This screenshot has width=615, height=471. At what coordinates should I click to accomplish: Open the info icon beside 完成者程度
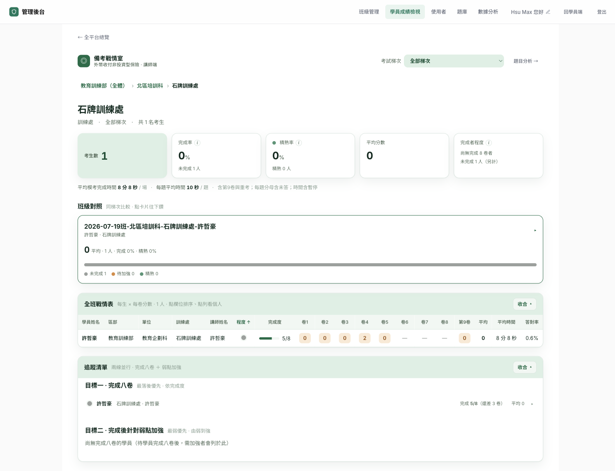[489, 143]
